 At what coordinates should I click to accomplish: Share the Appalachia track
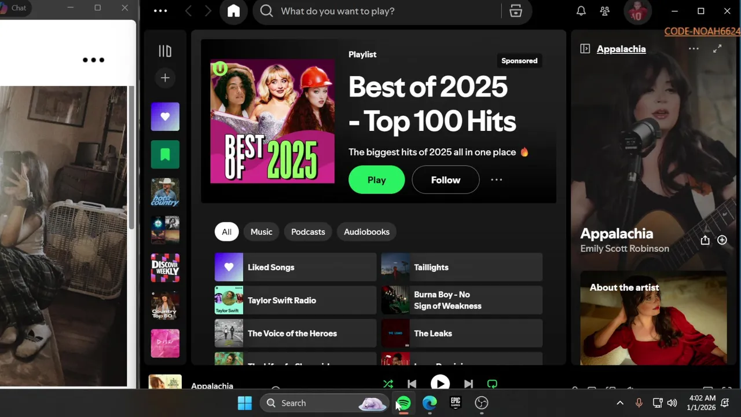705,240
